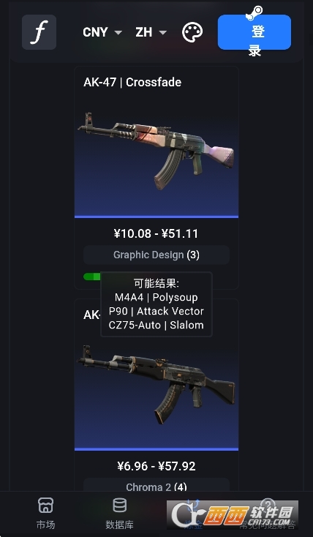Open the site's f logo home icon
The width and height of the screenshot is (313, 537).
click(x=39, y=32)
